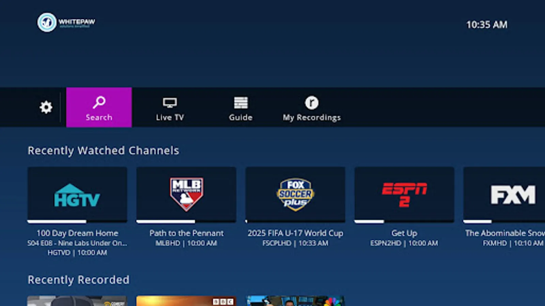Click "FSCPLHD | 10:33 AM" text
The image size is (545, 306).
(295, 243)
